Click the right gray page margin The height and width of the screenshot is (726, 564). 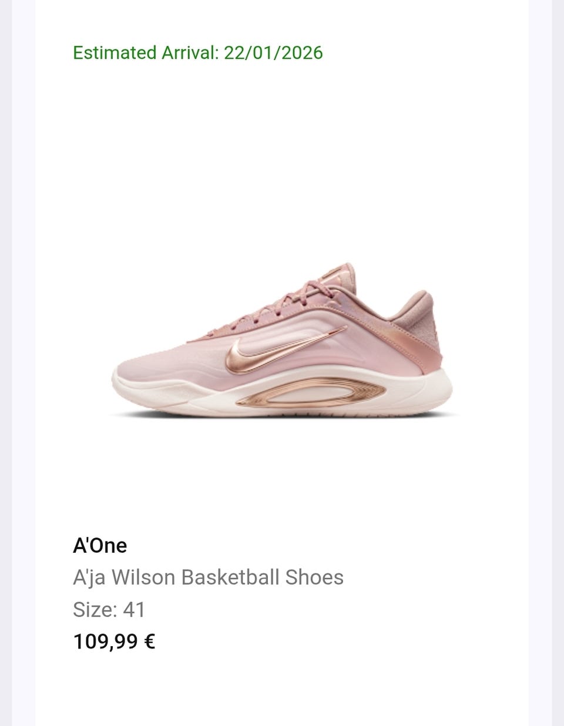click(x=546, y=363)
